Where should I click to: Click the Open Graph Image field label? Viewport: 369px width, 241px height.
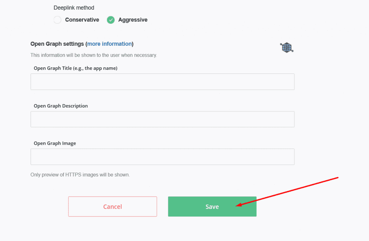(55, 143)
